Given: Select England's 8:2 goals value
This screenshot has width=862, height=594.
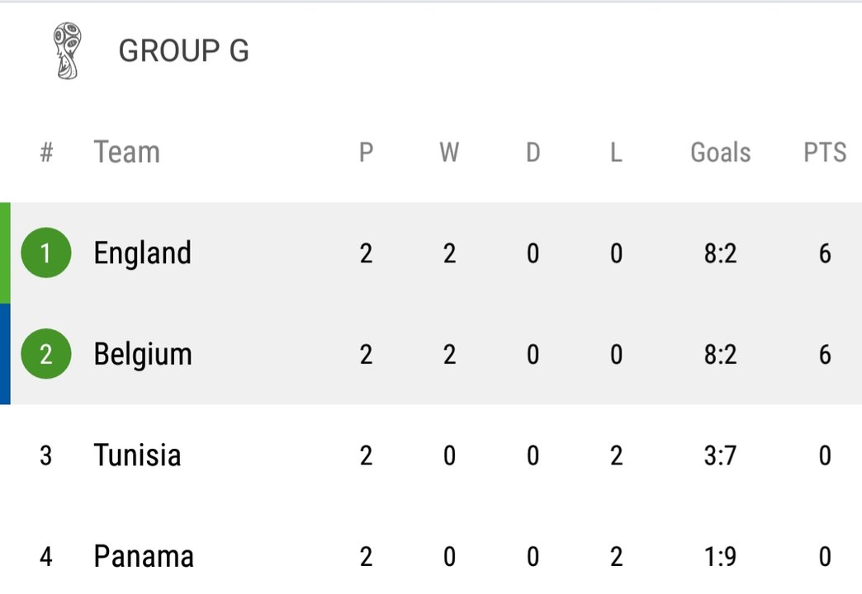Looking at the screenshot, I should 720,253.
